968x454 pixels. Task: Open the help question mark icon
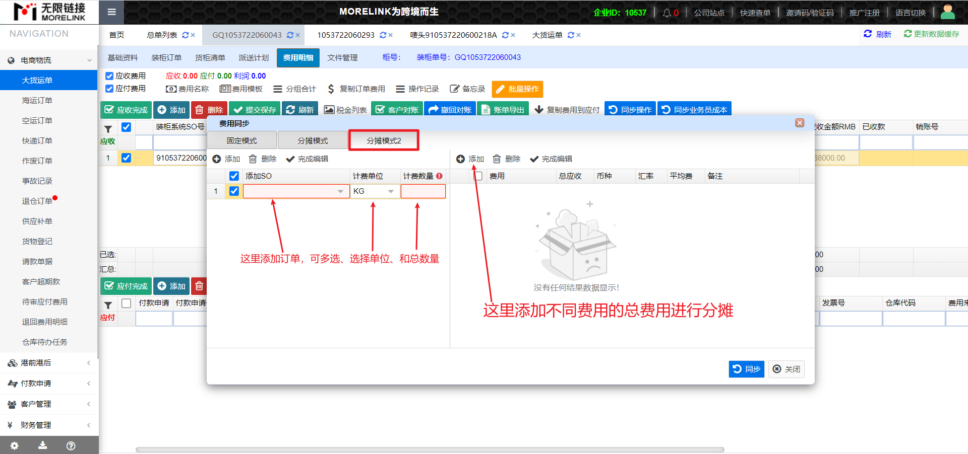pyautogui.click(x=71, y=445)
